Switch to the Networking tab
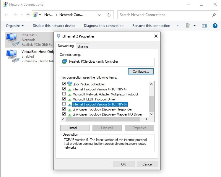 pyautogui.click(x=66, y=46)
